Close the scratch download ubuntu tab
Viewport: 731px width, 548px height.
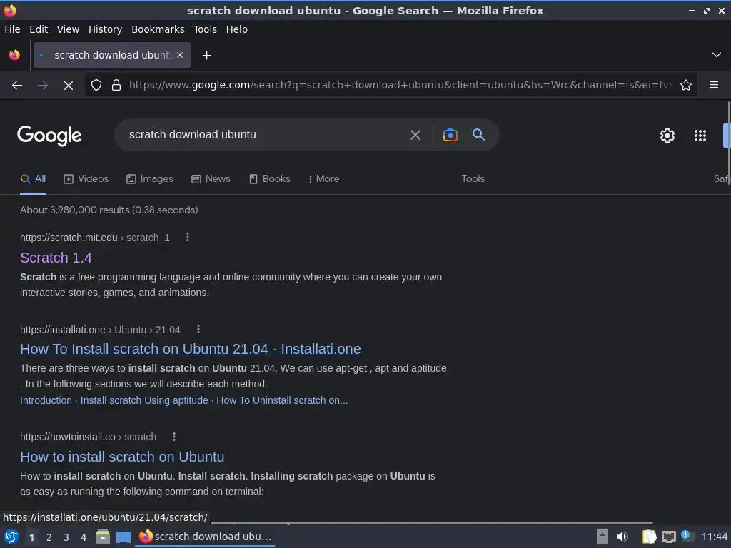[180, 55]
